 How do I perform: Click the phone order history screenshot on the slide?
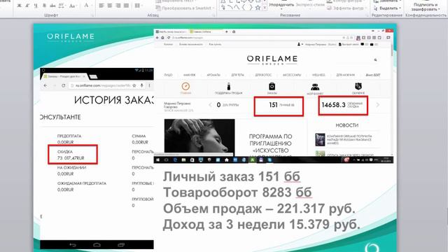click(x=97, y=158)
